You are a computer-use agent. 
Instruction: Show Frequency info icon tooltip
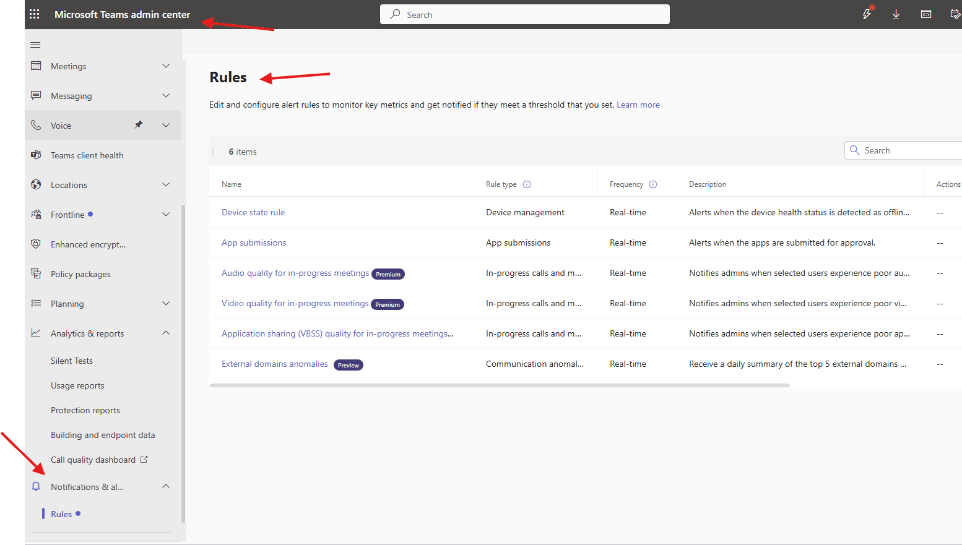pyautogui.click(x=653, y=184)
